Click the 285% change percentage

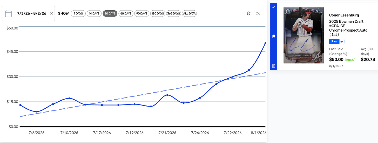[349, 60]
